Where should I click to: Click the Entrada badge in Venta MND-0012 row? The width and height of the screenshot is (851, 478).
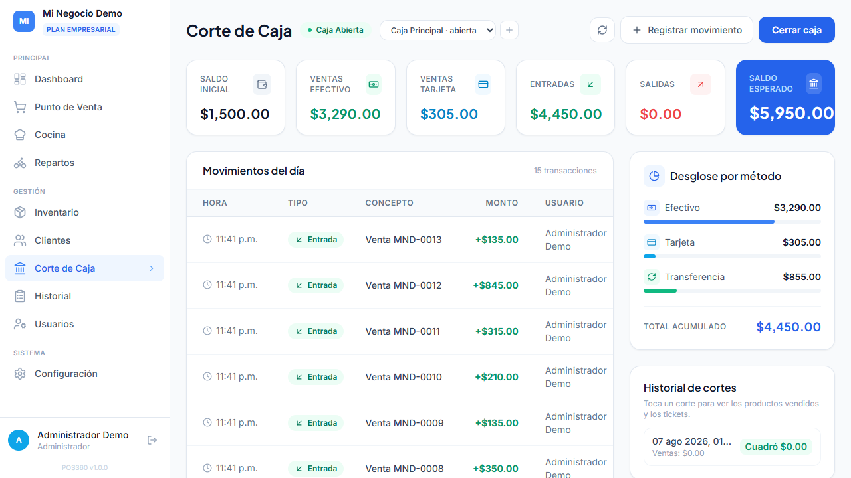click(316, 285)
